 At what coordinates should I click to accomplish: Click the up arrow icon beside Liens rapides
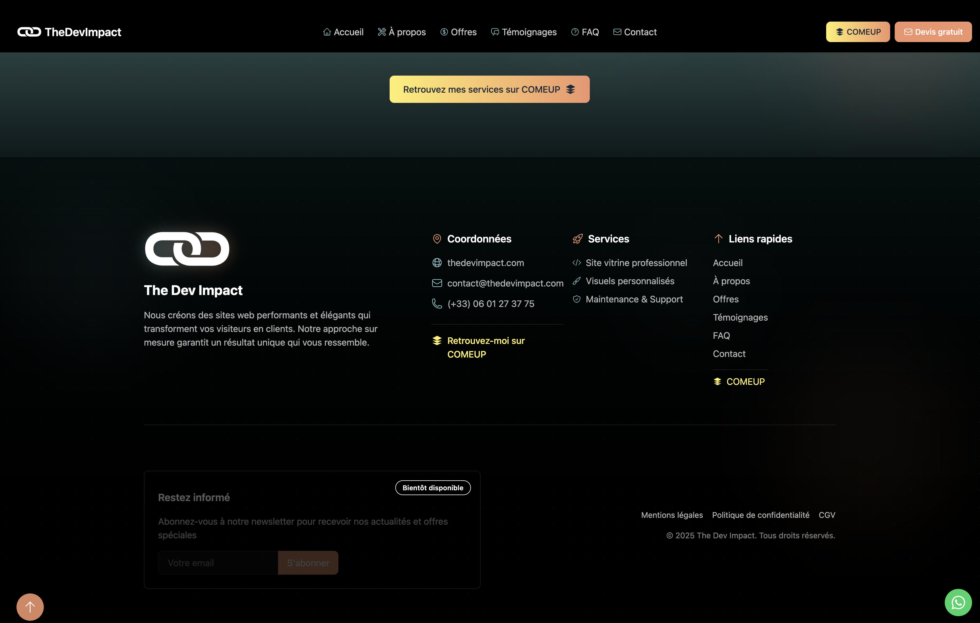[718, 239]
